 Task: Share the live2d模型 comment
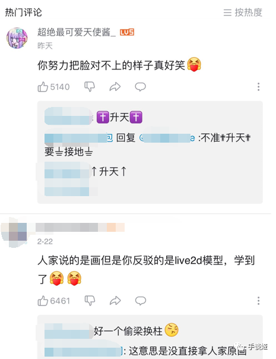[115, 301]
